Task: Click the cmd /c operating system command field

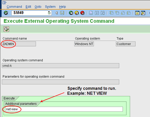Action: coord(61,66)
